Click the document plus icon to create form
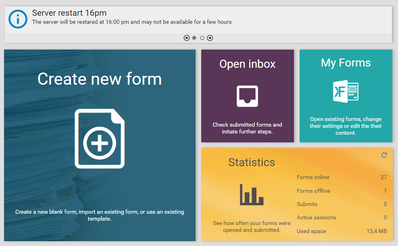Image resolution: width=398 pixels, height=246 pixels. pos(100,138)
